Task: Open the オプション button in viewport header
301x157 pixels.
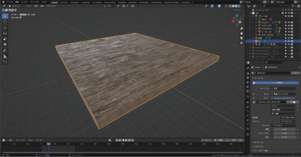Action: 238,10
